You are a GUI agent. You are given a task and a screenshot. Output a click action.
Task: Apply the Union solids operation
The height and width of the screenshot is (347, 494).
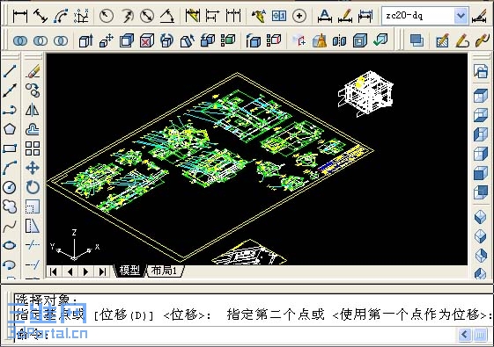(x=20, y=40)
